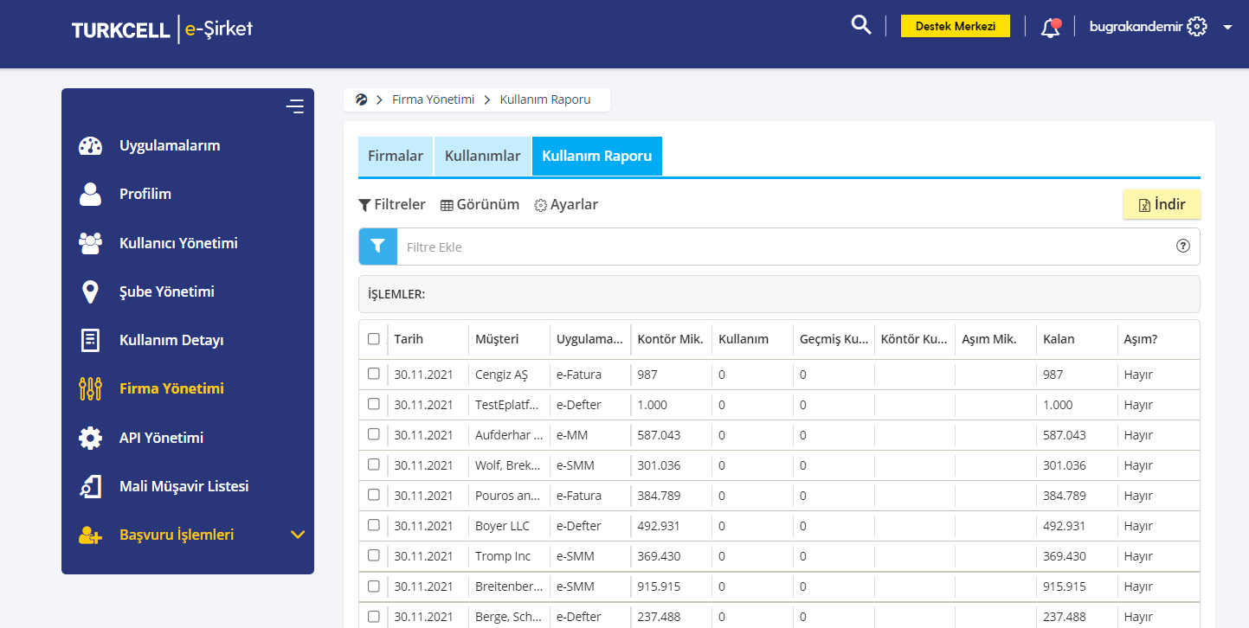Download report with İndir button
This screenshot has height=628, width=1249.
[1162, 204]
